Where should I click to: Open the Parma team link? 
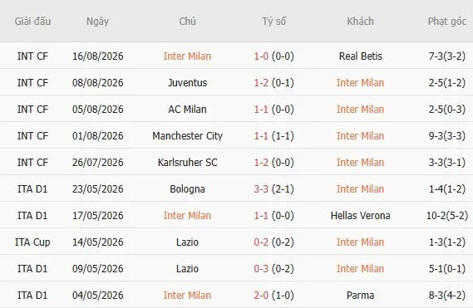point(361,295)
